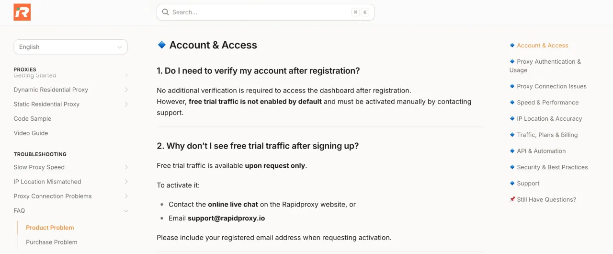613x254 pixels.
Task: Click diamond icon next to API & Automation
Action: pyautogui.click(x=512, y=151)
